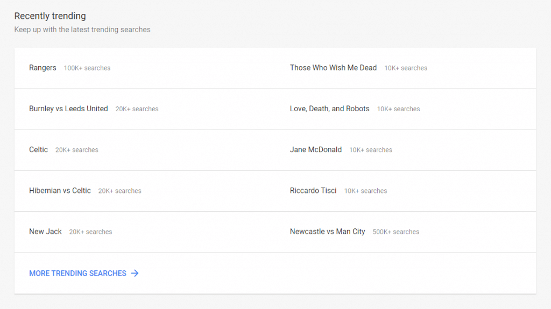Select the New Jack trending search
Image resolution: width=551 pixels, height=309 pixels.
45,232
